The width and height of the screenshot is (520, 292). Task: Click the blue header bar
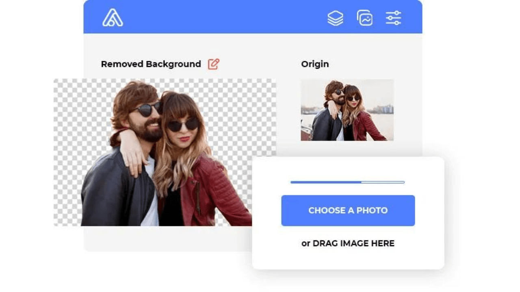244,16
